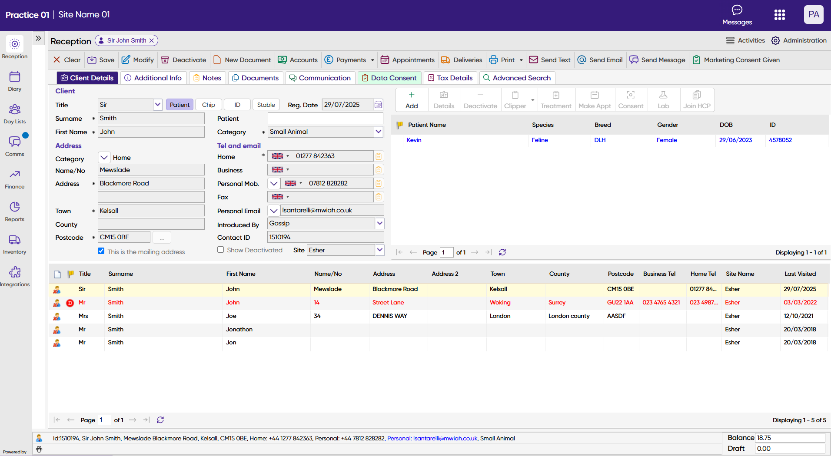The width and height of the screenshot is (831, 456).
Task: Expand the Title dropdown
Action: click(x=157, y=105)
